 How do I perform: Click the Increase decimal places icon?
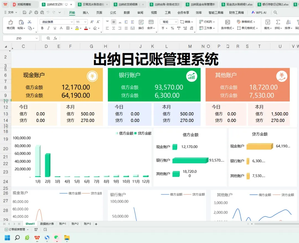coord(185,28)
